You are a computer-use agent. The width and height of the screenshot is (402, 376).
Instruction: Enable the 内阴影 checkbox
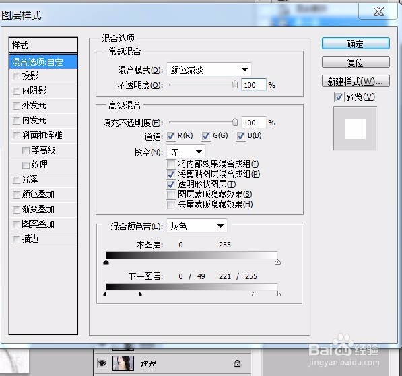16,91
